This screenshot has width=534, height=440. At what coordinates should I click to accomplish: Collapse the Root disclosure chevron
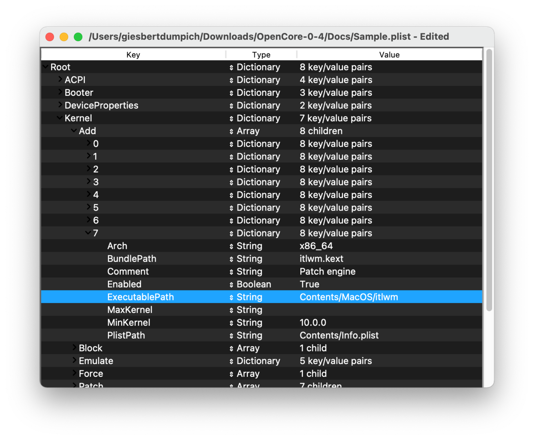(x=46, y=67)
